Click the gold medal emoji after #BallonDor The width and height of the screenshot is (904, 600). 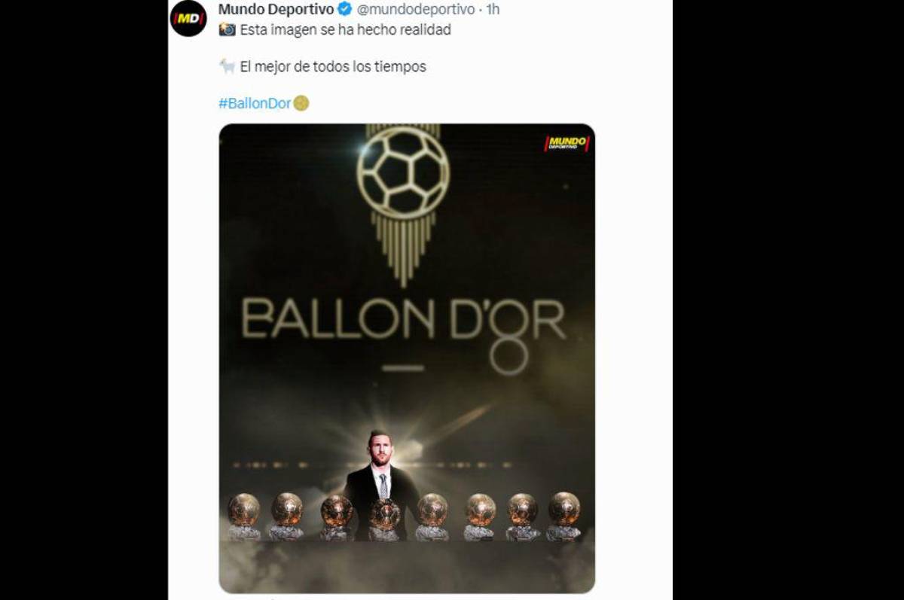click(x=303, y=101)
